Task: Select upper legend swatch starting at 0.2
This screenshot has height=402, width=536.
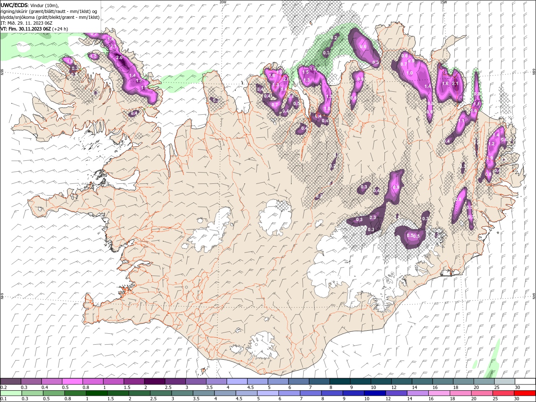Action: [x=10, y=381]
